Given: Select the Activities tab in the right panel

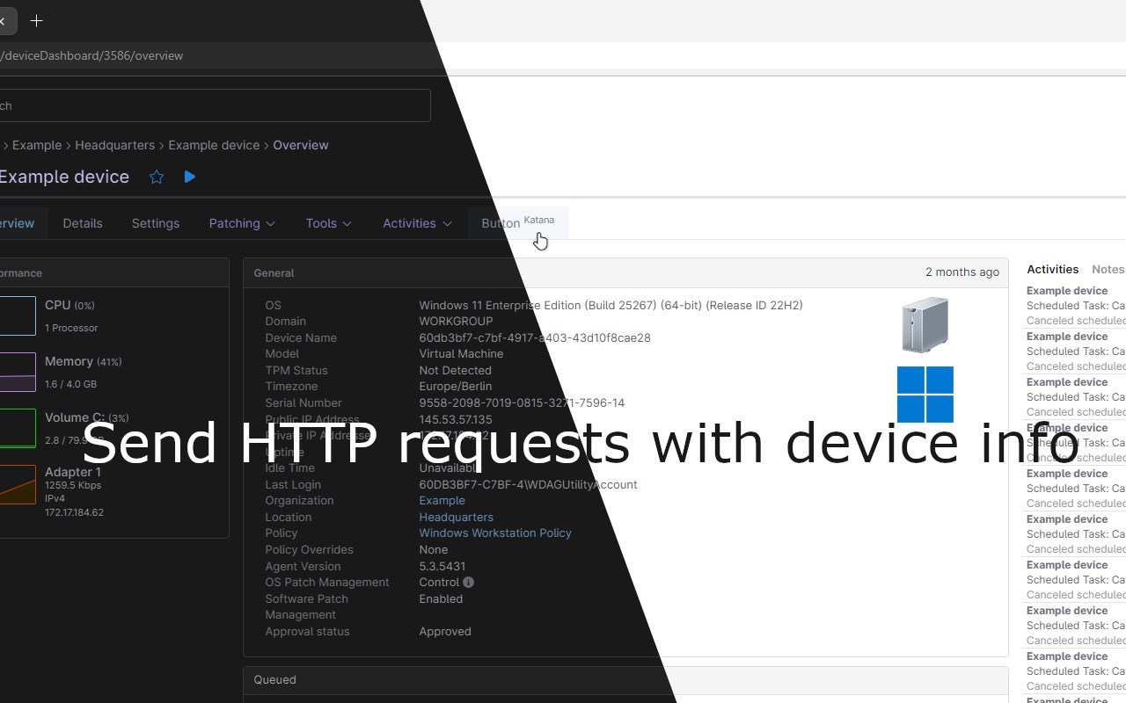Looking at the screenshot, I should [1053, 270].
